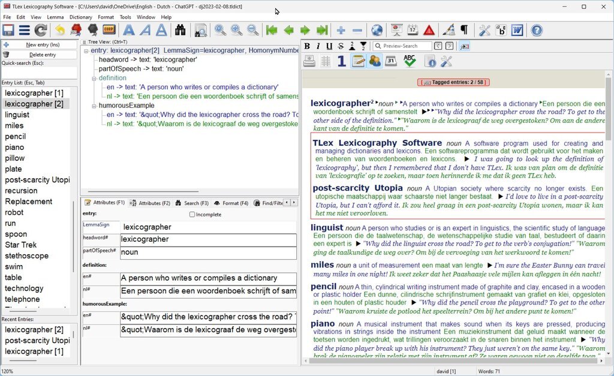Click the three-line list icon in main toolbar

tap(24, 30)
